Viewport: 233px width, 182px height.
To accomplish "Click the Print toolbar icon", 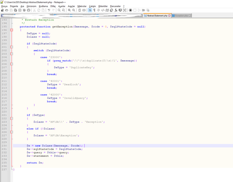I will (x=28, y=10).
